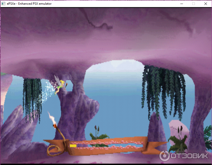Image resolution: width=212 pixels, height=165 pixels.
Task: Close the ePSXe emulator window
Action: tap(206, 3)
